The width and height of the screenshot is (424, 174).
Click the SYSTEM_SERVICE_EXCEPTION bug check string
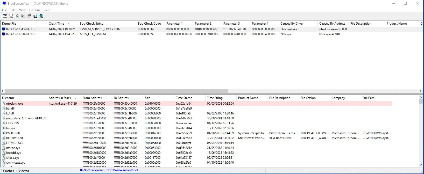point(100,29)
